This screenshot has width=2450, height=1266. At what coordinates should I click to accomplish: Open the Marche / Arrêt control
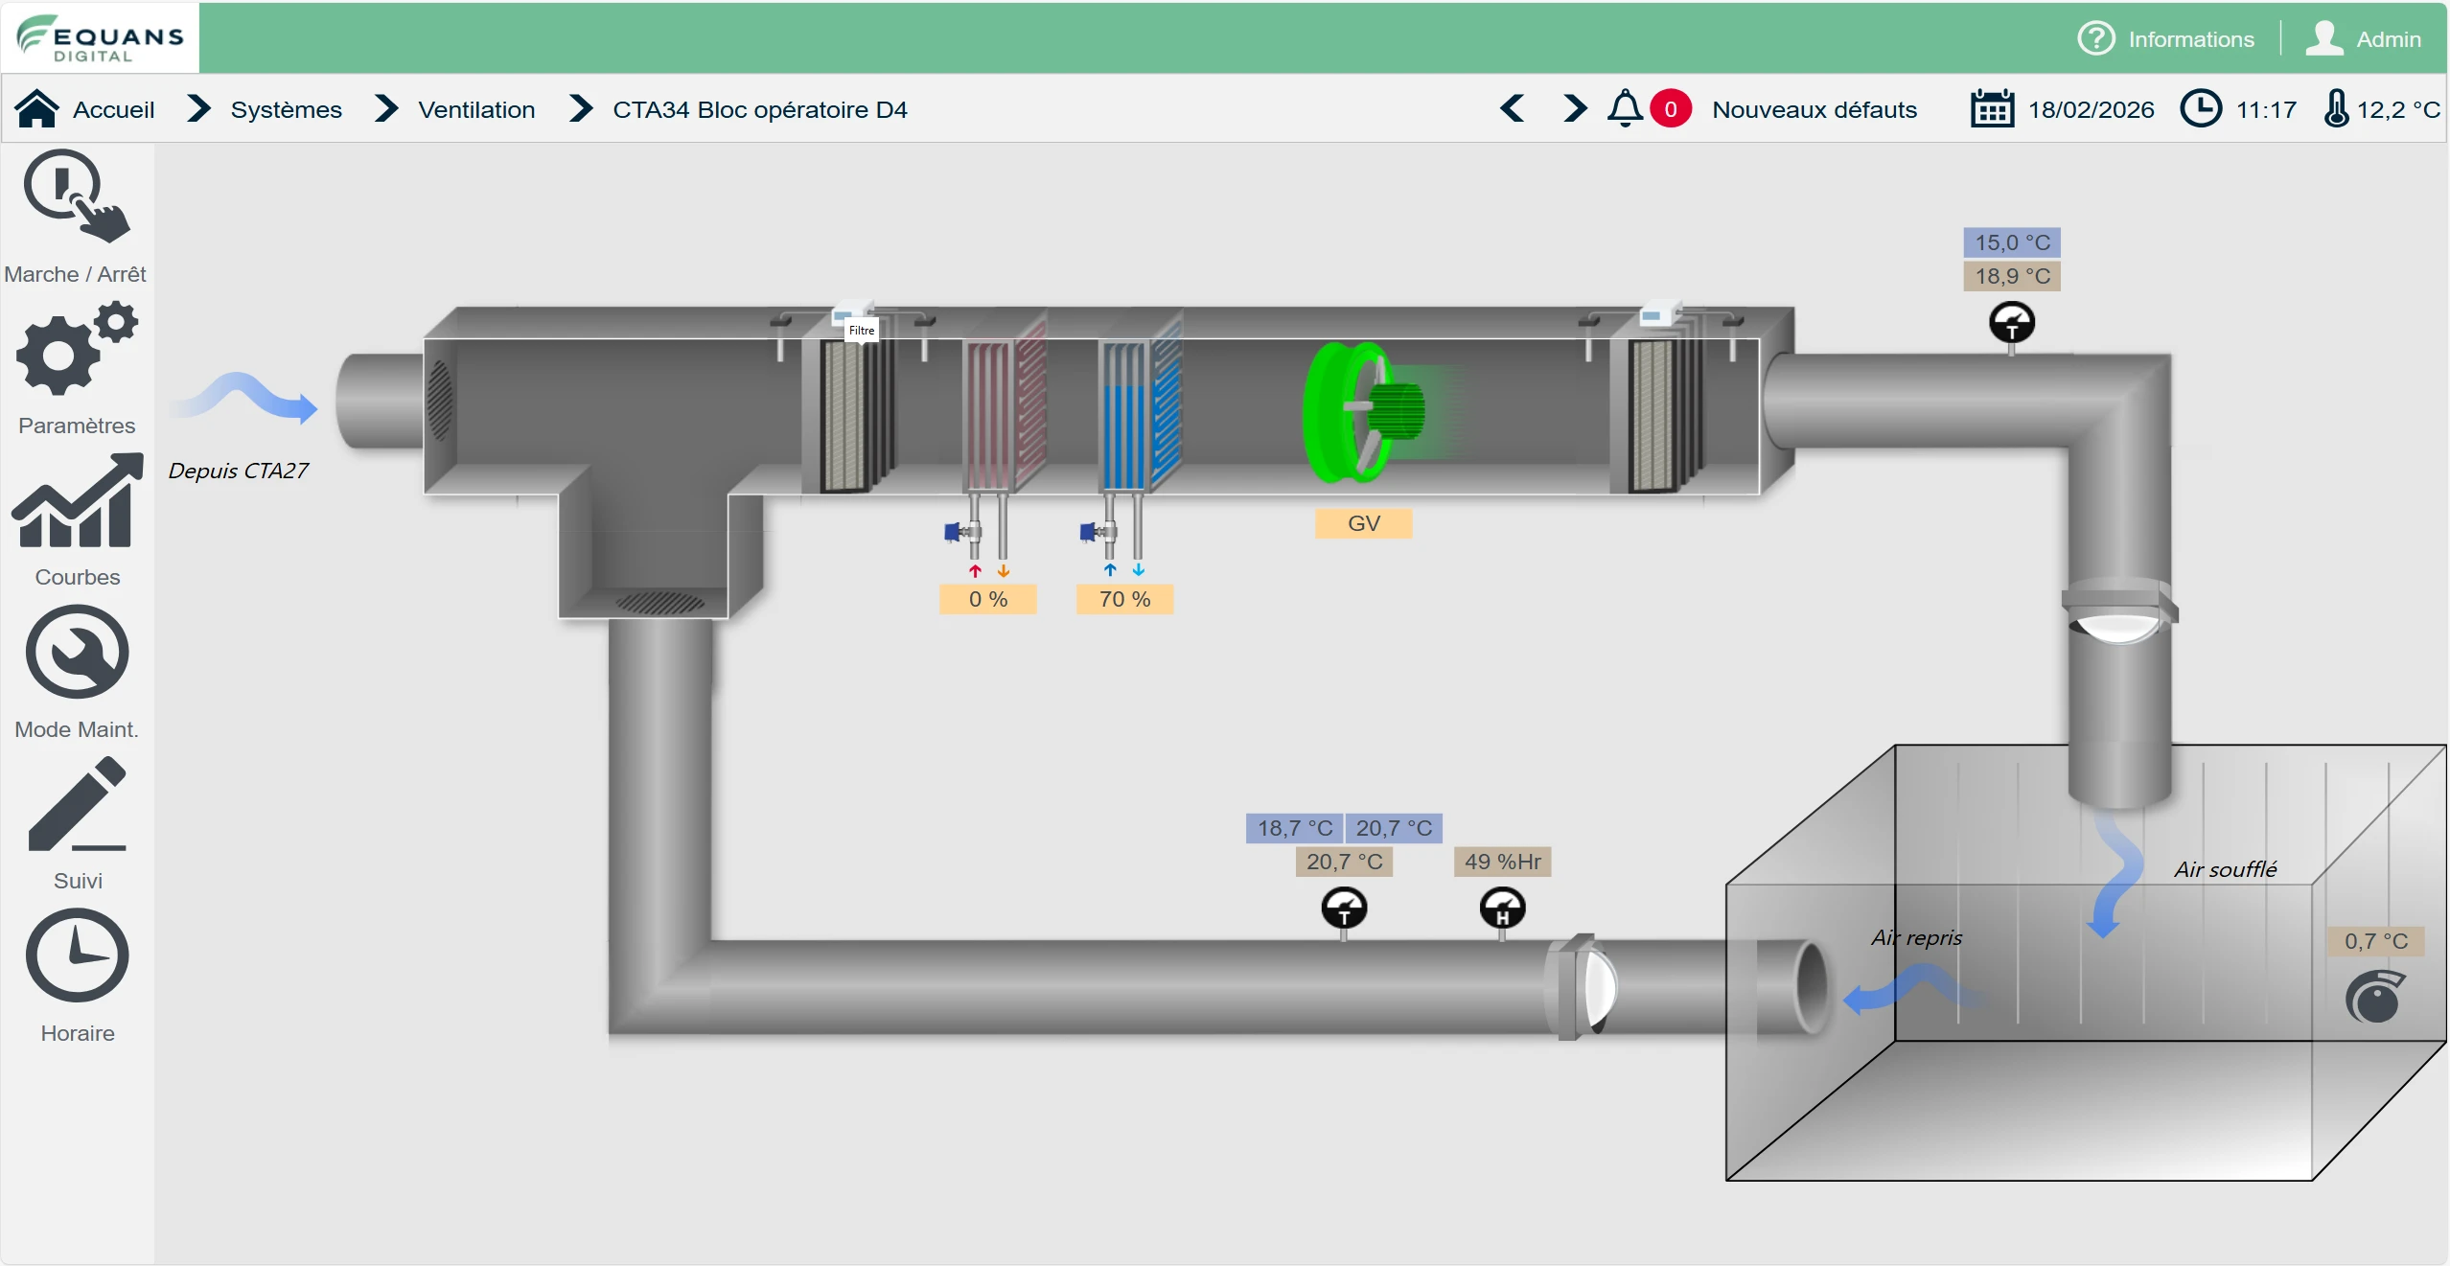click(x=76, y=196)
